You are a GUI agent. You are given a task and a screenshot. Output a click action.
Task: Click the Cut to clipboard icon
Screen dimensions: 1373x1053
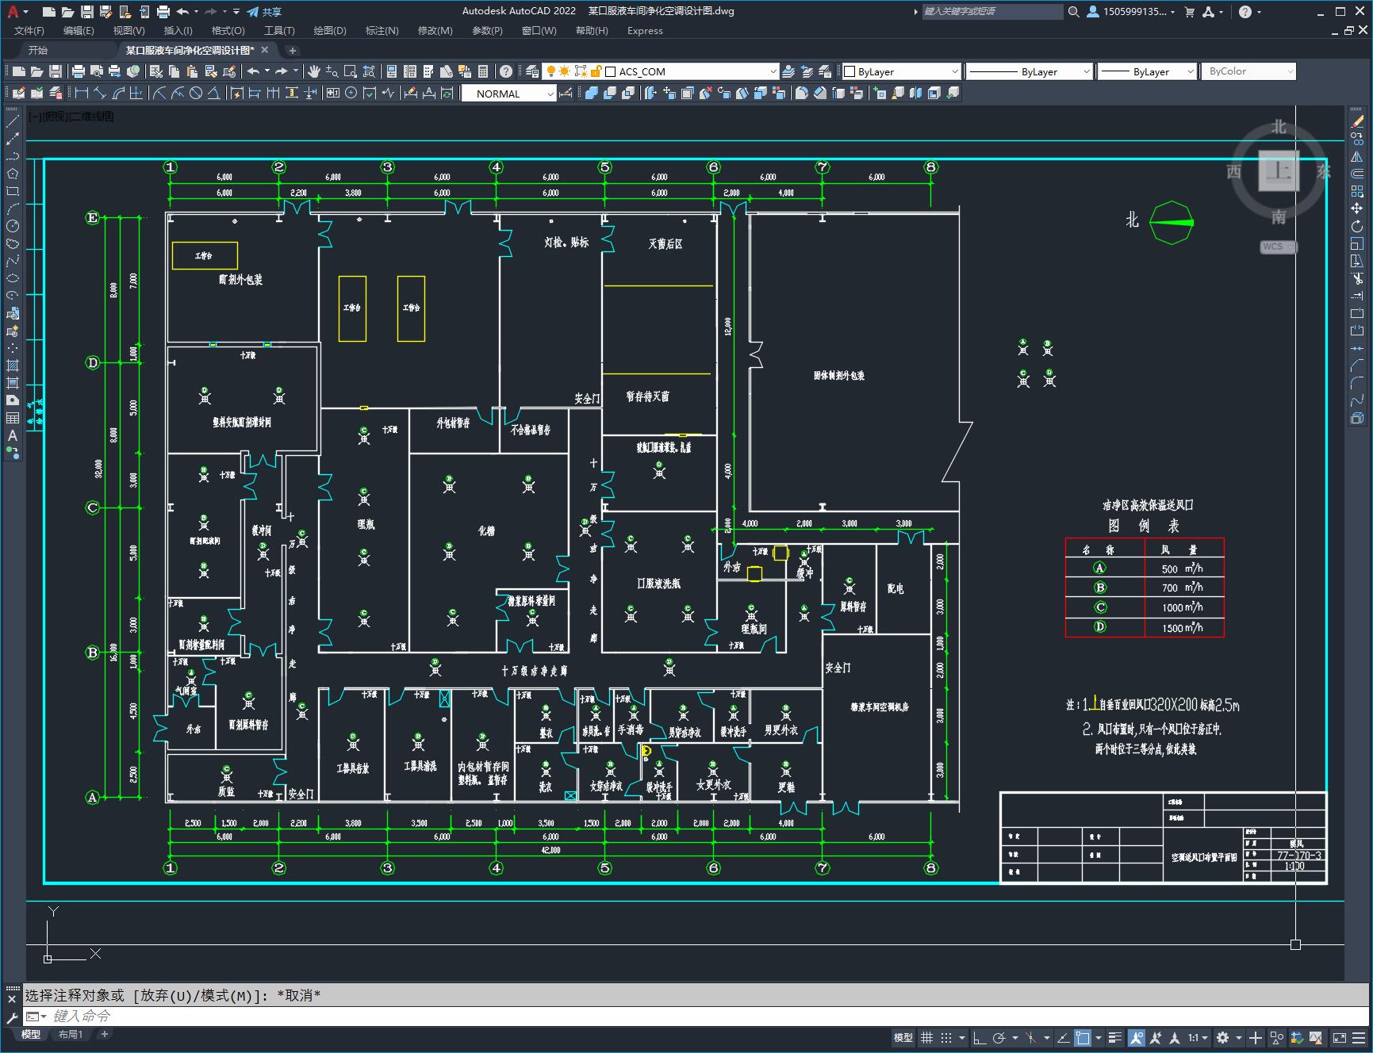pyautogui.click(x=156, y=71)
